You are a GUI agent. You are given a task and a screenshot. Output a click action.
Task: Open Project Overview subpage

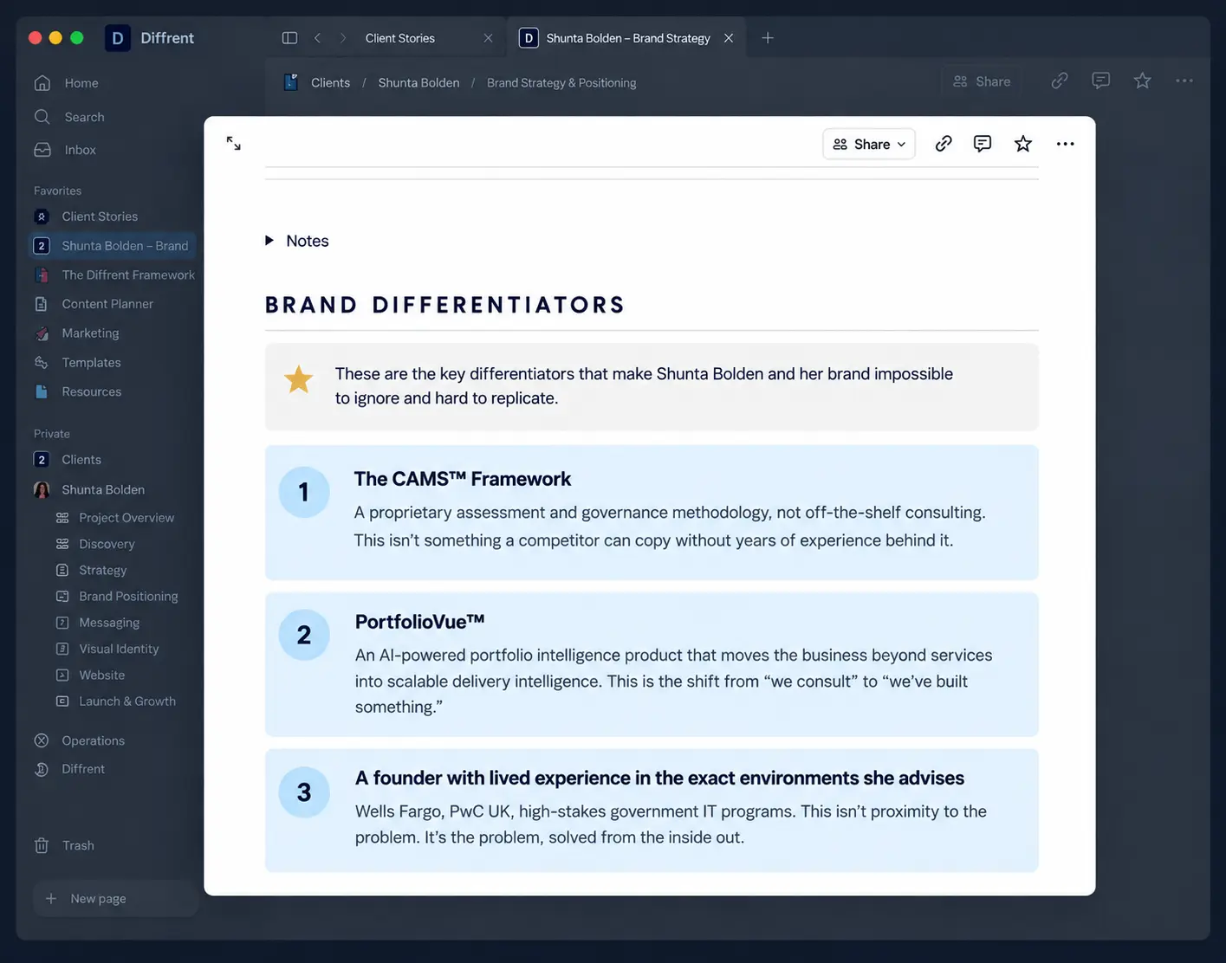(x=126, y=518)
